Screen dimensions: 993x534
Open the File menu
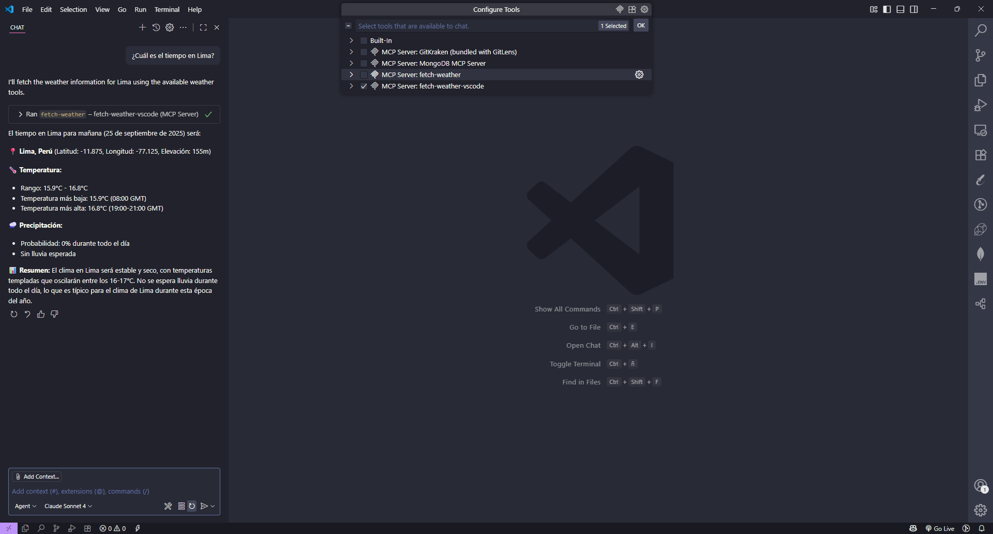(27, 9)
